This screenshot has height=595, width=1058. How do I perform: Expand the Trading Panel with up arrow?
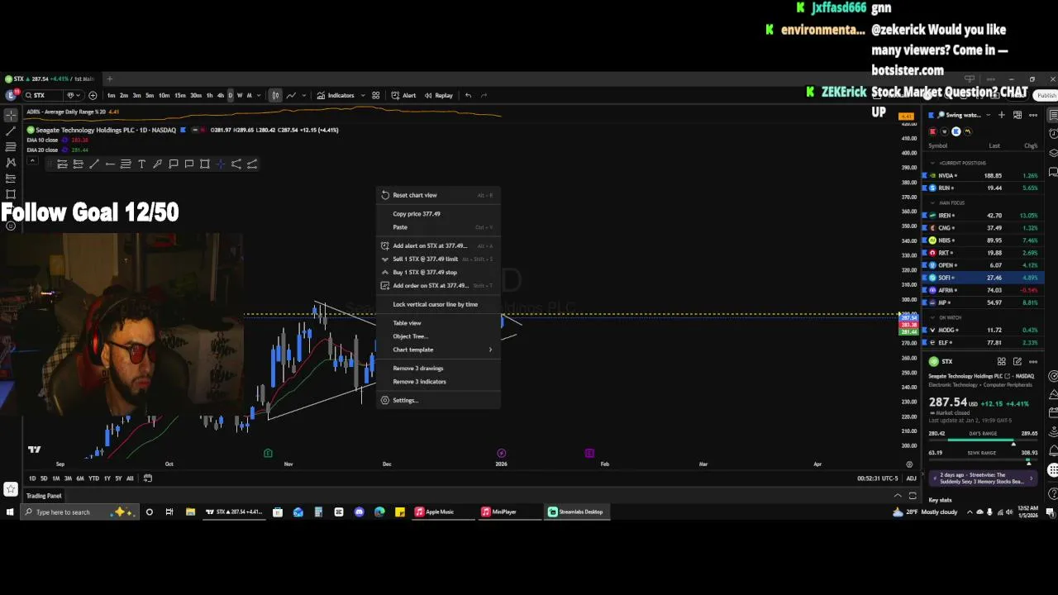898,496
